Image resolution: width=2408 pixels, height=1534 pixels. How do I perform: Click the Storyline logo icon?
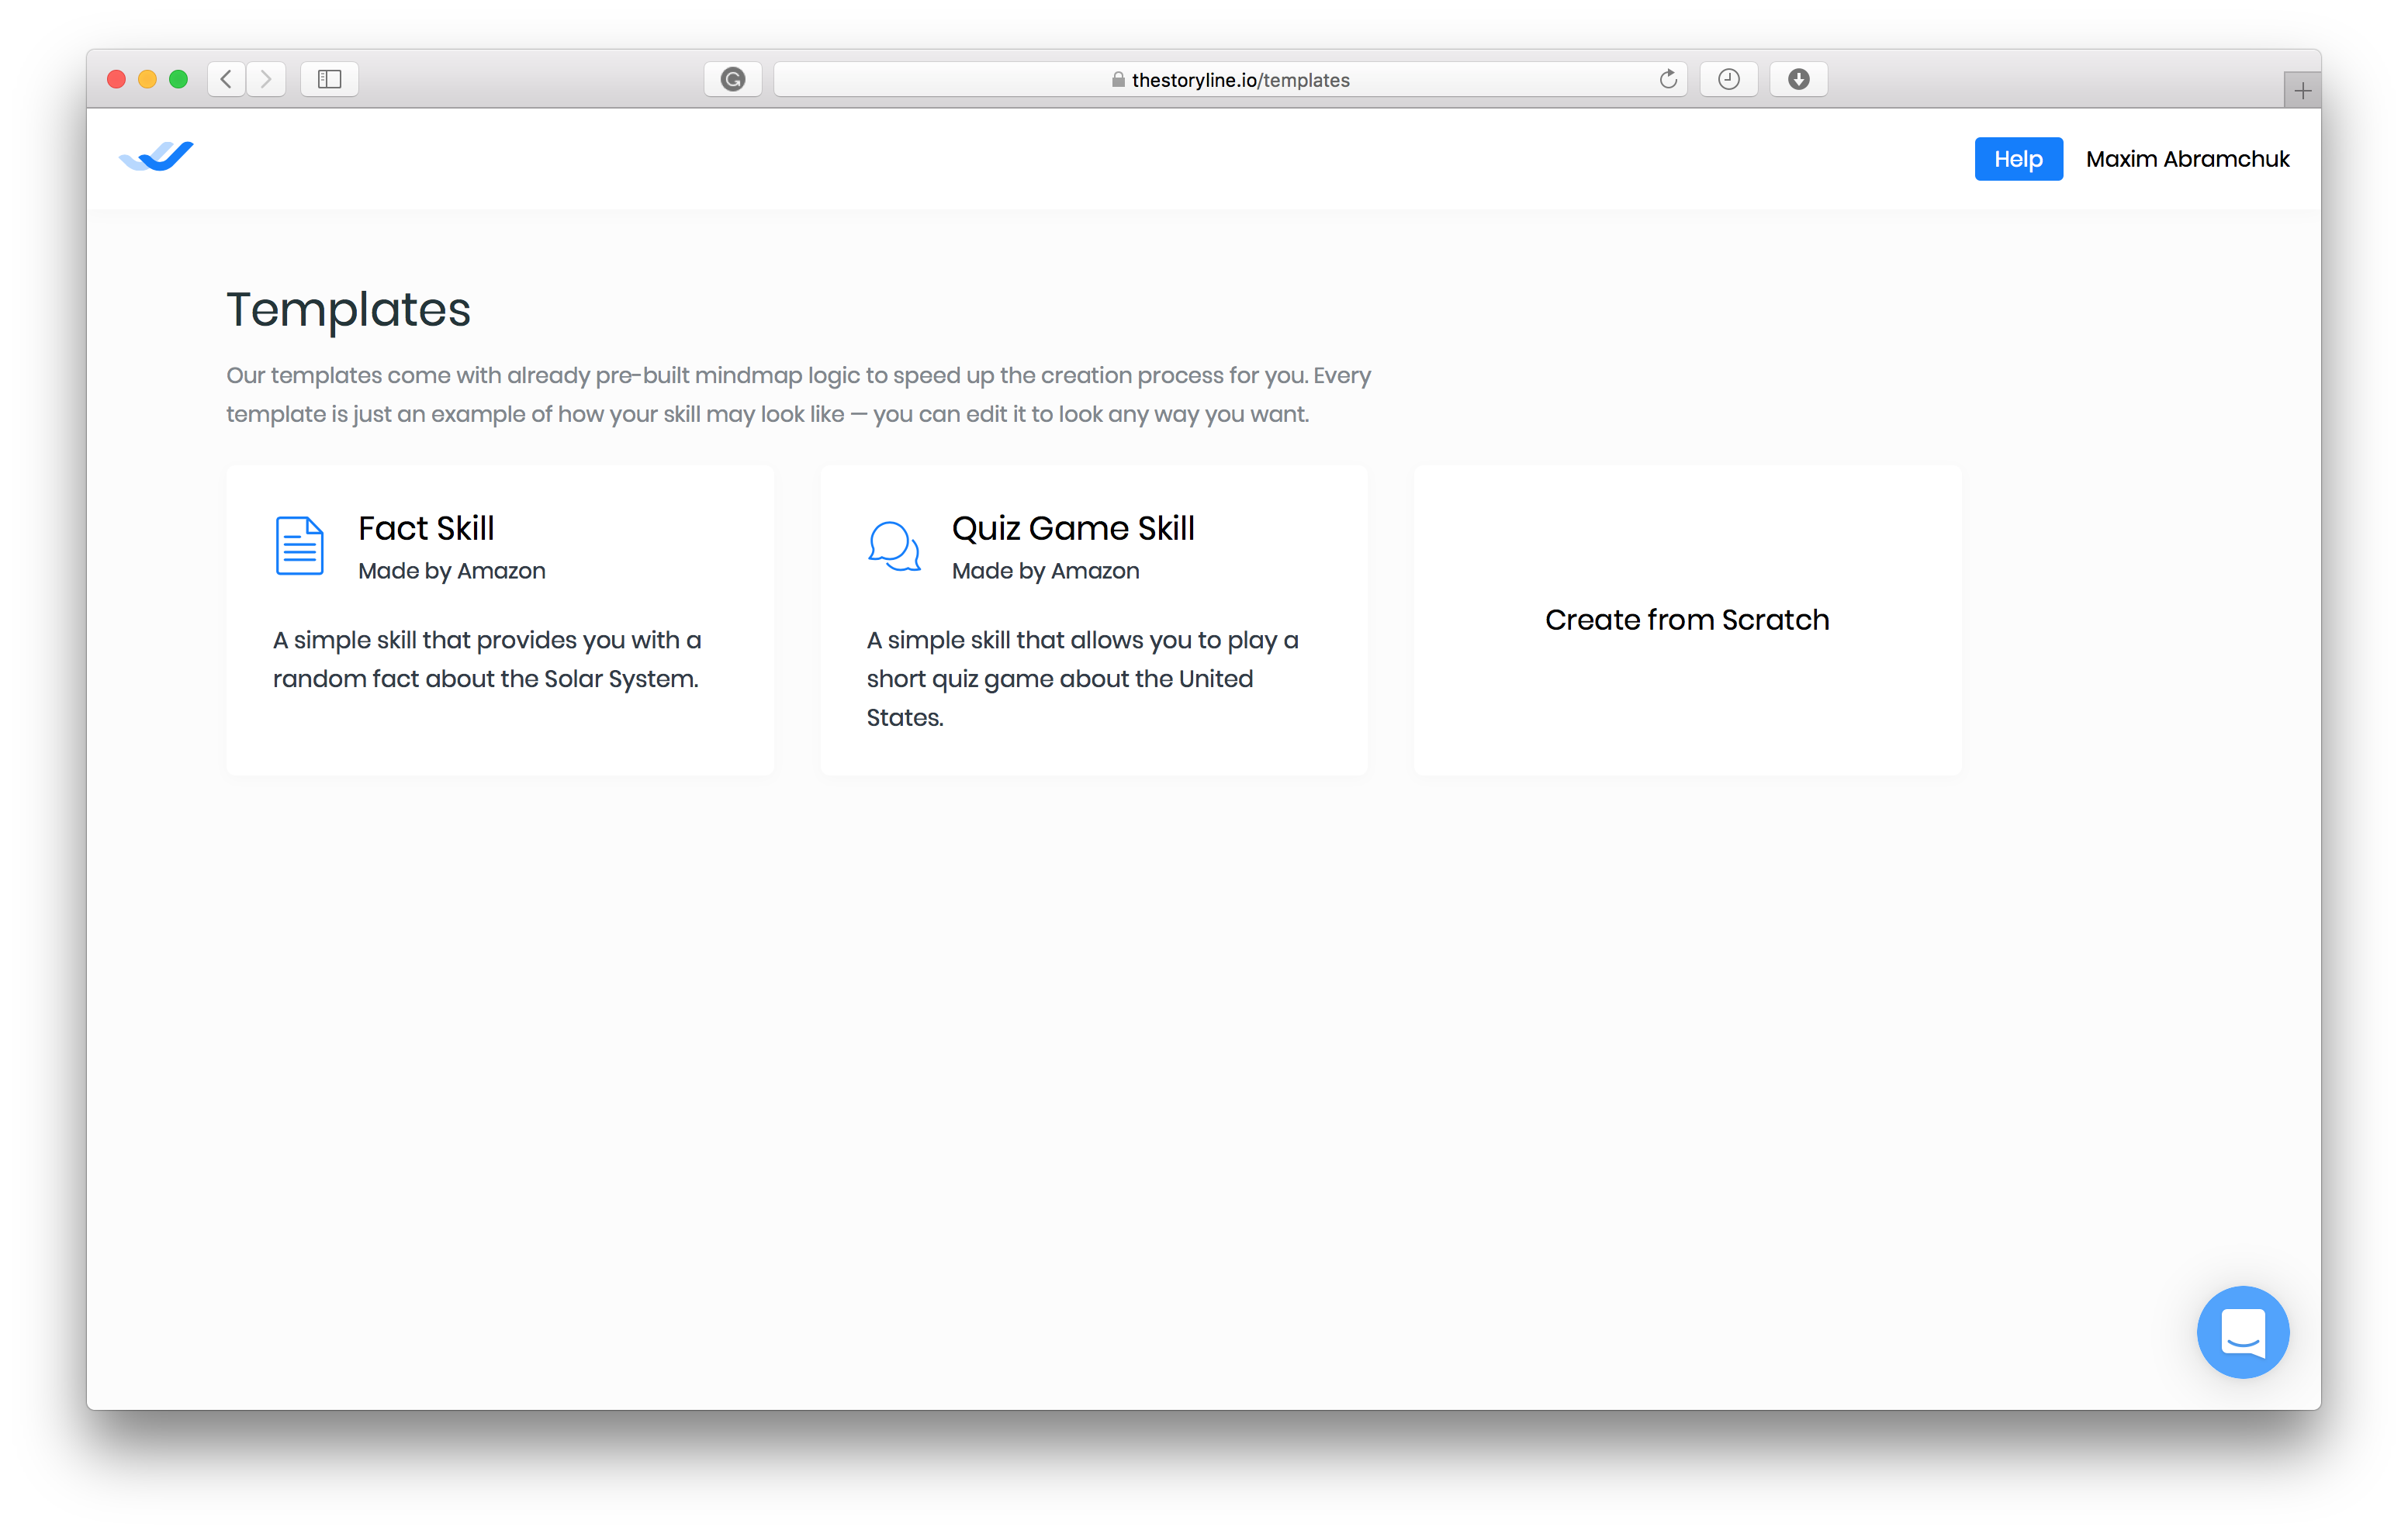tap(156, 157)
